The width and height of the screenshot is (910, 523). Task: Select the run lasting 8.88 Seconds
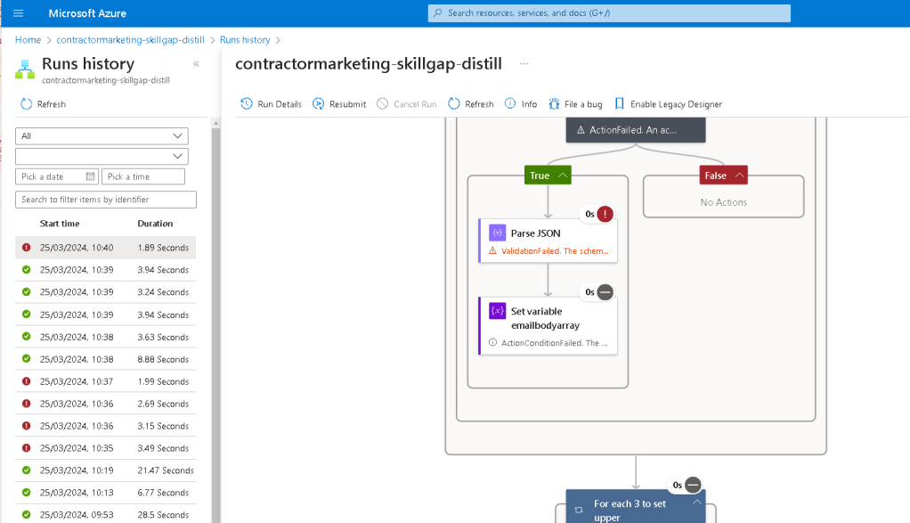coord(106,359)
